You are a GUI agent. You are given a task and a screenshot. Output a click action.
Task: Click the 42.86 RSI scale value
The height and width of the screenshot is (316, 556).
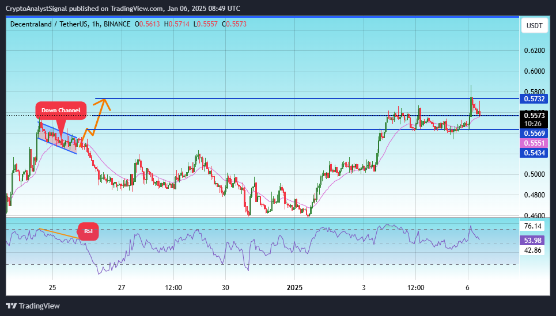[533, 250]
